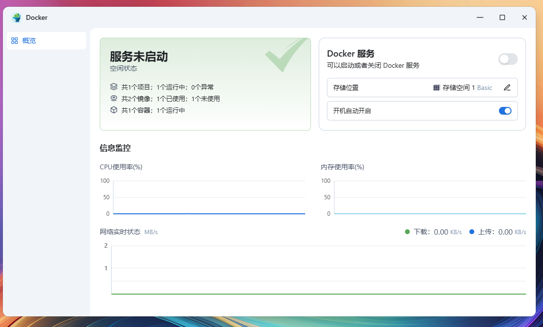
Task: Click the image icon beside 共2个镜像
Action: pos(113,98)
